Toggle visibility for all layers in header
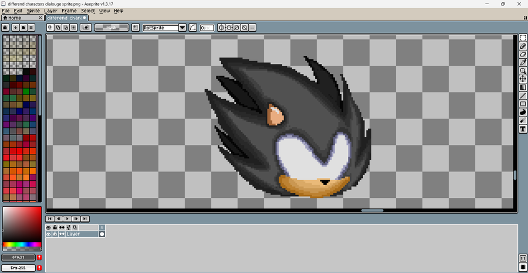 (x=49, y=228)
